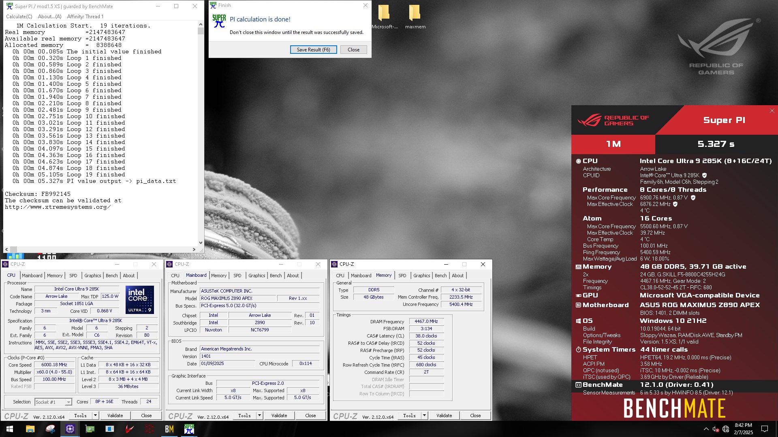The image size is (778, 437).
Task: Open Mainboard tab in left CPU-Z window
Action: click(x=32, y=276)
